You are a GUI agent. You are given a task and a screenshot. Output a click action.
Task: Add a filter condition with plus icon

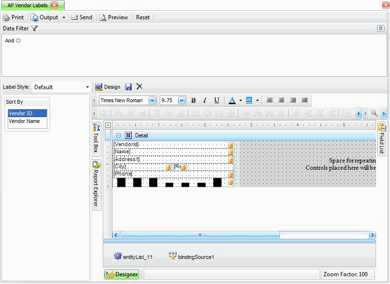19,41
